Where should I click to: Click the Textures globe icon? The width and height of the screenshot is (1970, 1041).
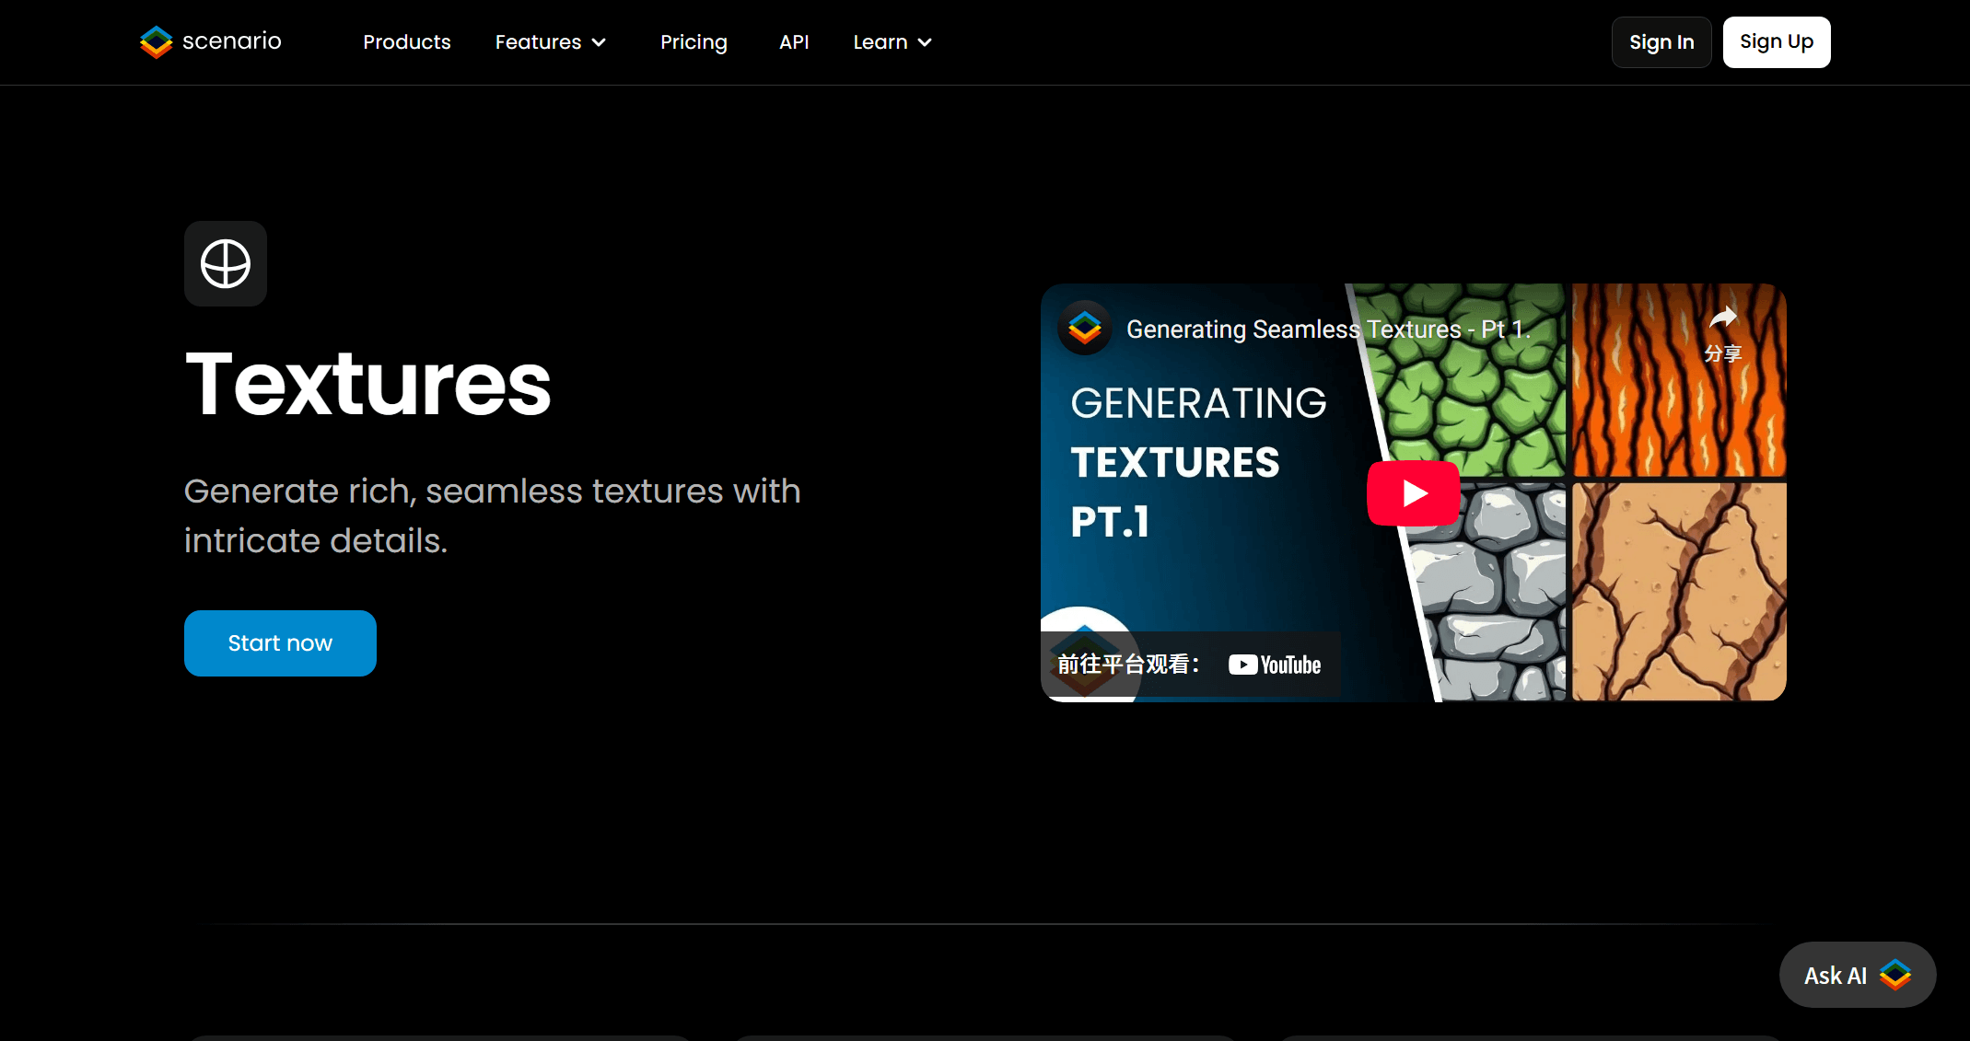coord(226,264)
